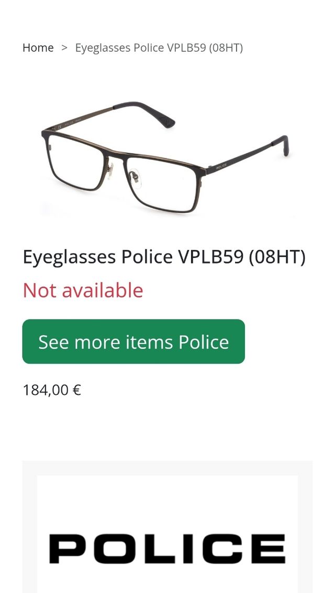
Task: Click the euro symbol beside the price
Action: [77, 390]
